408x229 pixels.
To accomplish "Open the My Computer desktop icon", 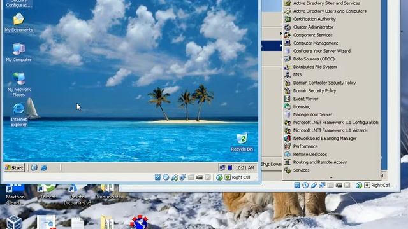I will pos(18,53).
